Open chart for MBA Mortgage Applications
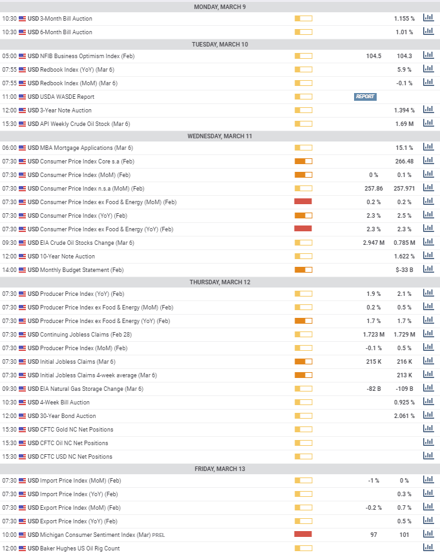This screenshot has width=440, height=555. [428, 147]
